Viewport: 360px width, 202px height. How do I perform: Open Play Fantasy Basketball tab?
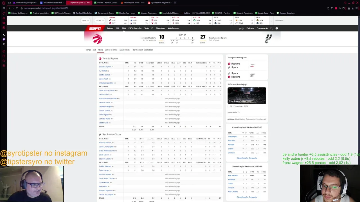(142, 50)
